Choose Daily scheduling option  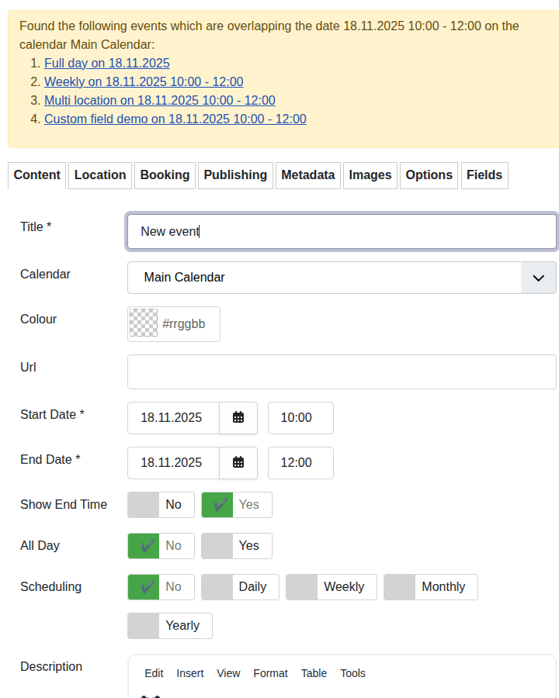pos(240,587)
